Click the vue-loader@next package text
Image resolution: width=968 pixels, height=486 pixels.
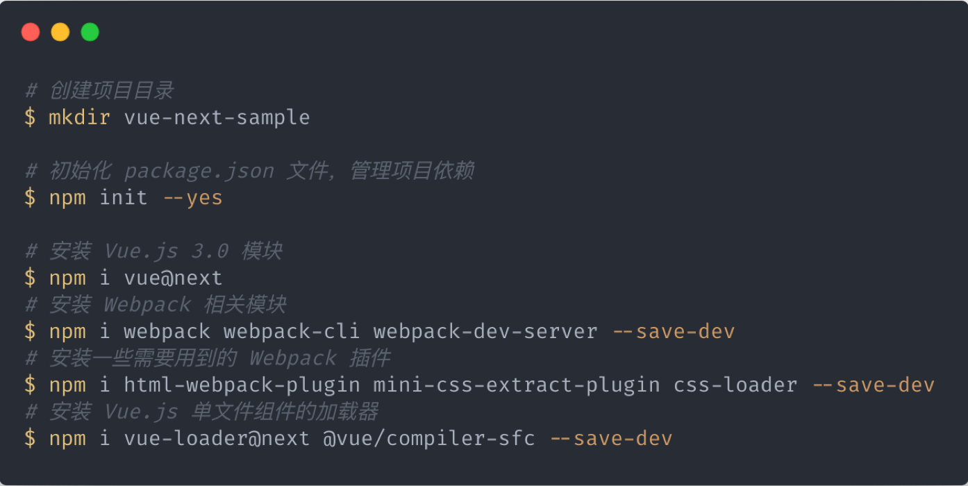217,438
